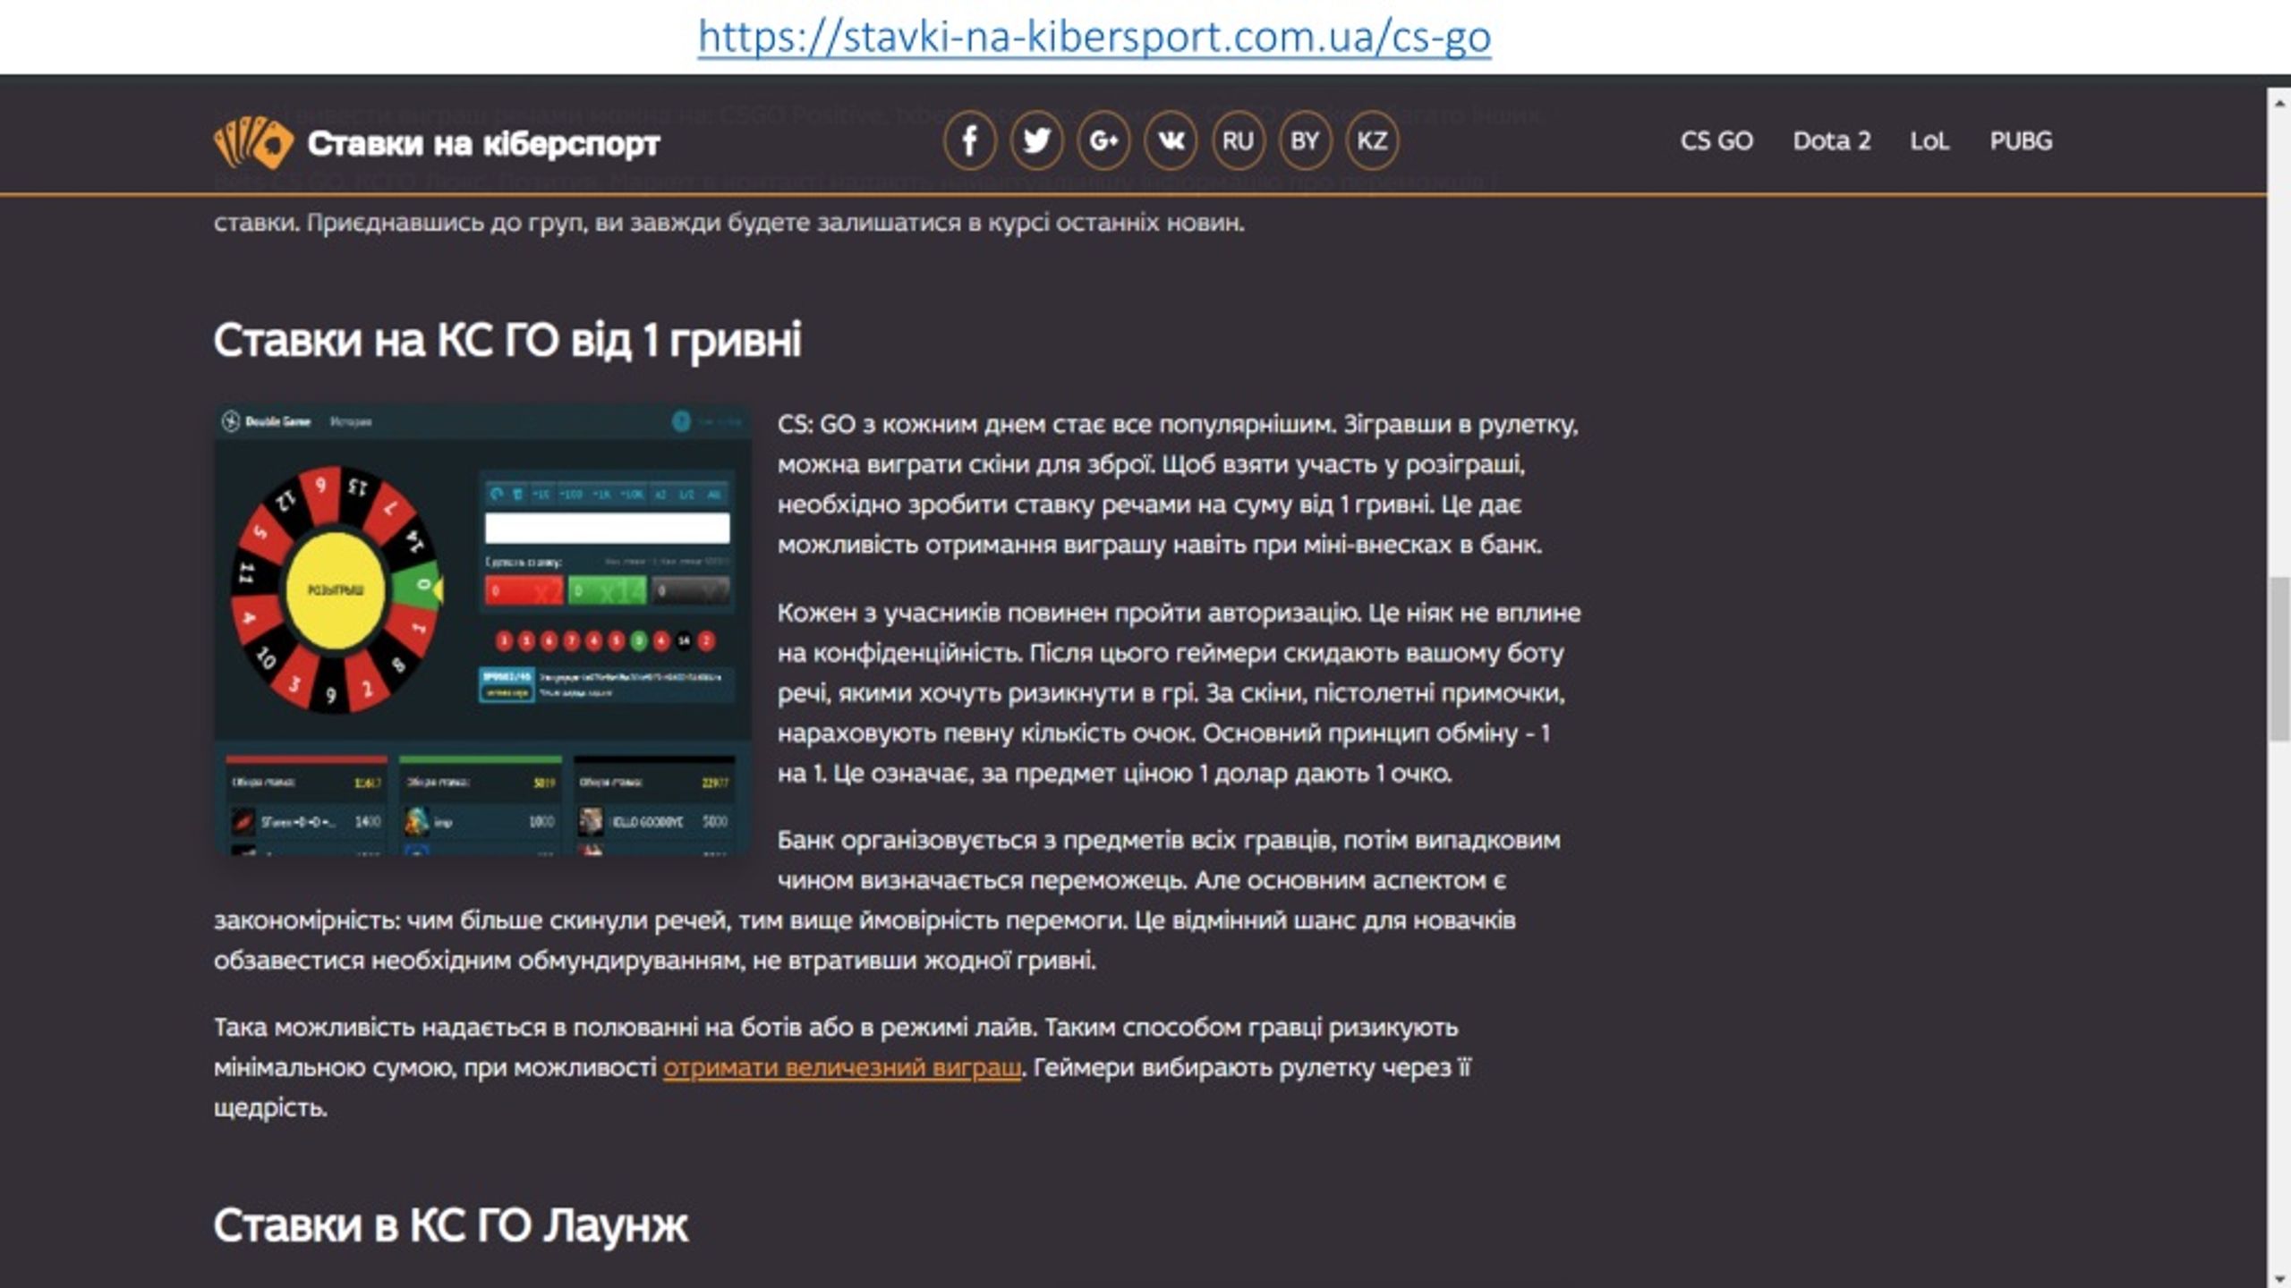
Task: Open the VK social icon
Action: (x=1171, y=140)
